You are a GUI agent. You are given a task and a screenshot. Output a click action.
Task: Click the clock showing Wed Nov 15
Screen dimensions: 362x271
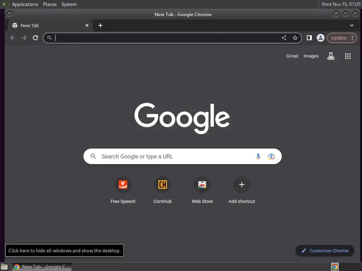tap(341, 4)
